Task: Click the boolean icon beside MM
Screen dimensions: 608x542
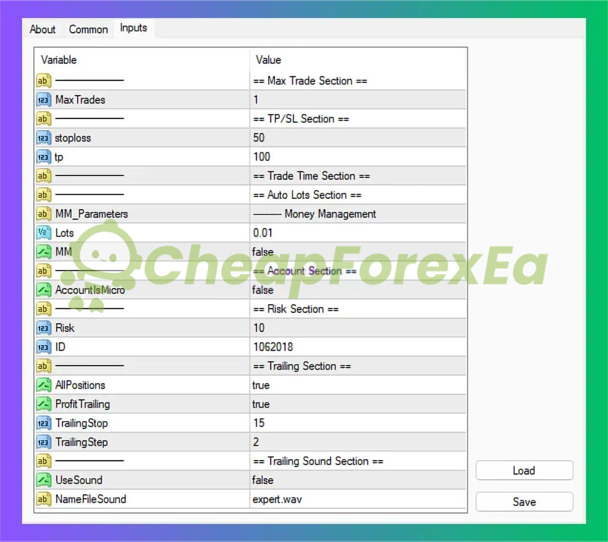Action: [43, 252]
